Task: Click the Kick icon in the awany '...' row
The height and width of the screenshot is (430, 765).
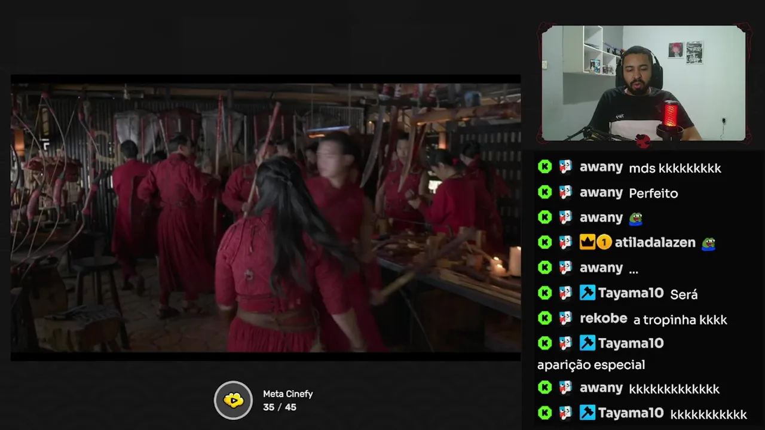Action: [x=544, y=267]
